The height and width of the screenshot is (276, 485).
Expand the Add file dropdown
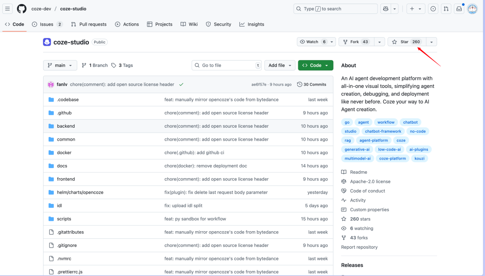pyautogui.click(x=279, y=65)
